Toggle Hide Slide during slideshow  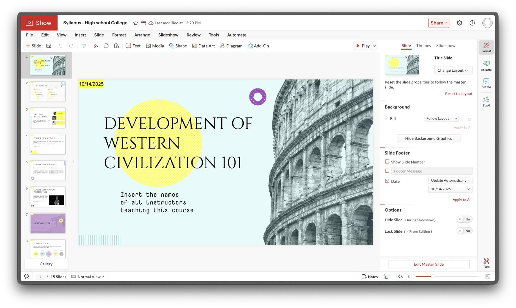click(464, 219)
